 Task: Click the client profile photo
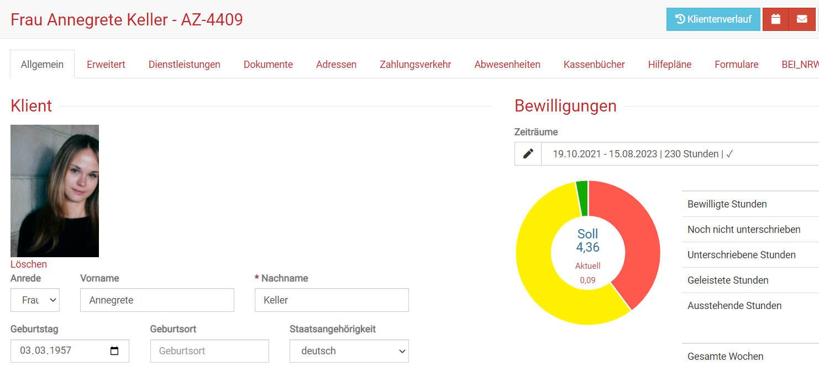[55, 191]
